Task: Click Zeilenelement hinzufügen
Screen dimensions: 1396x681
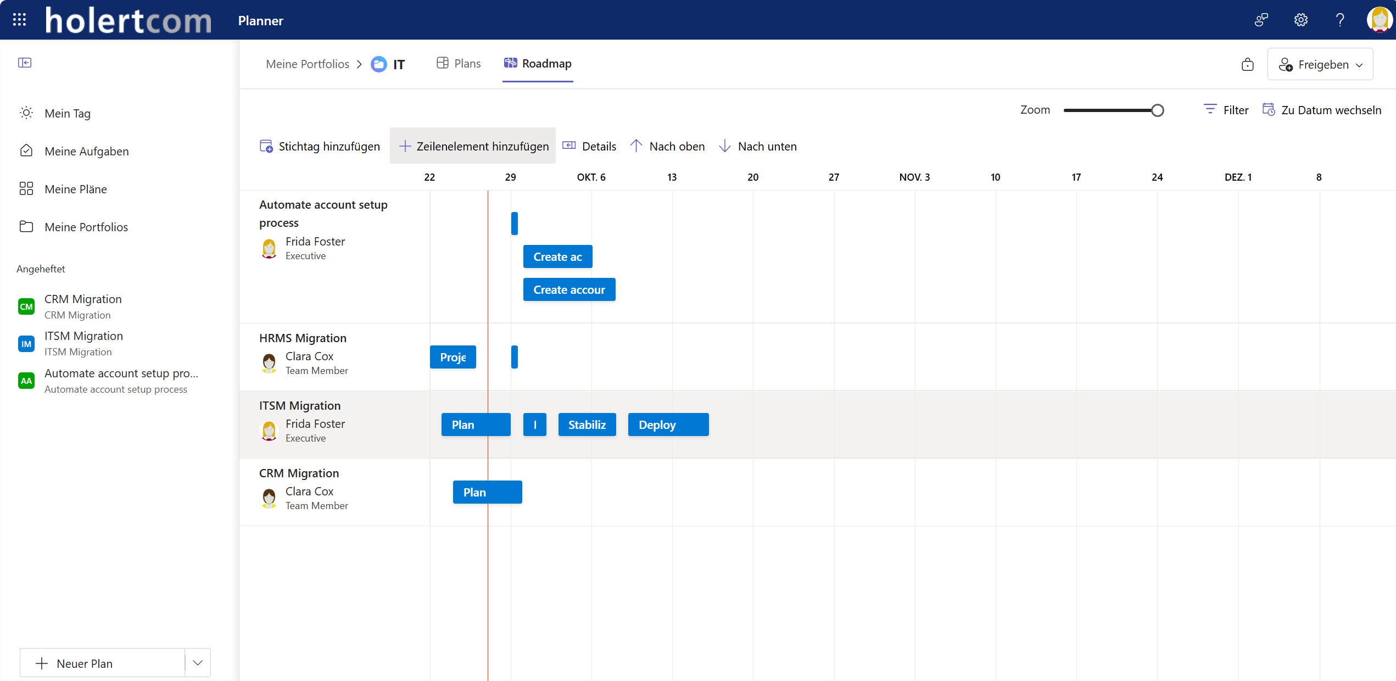Action: coord(472,146)
